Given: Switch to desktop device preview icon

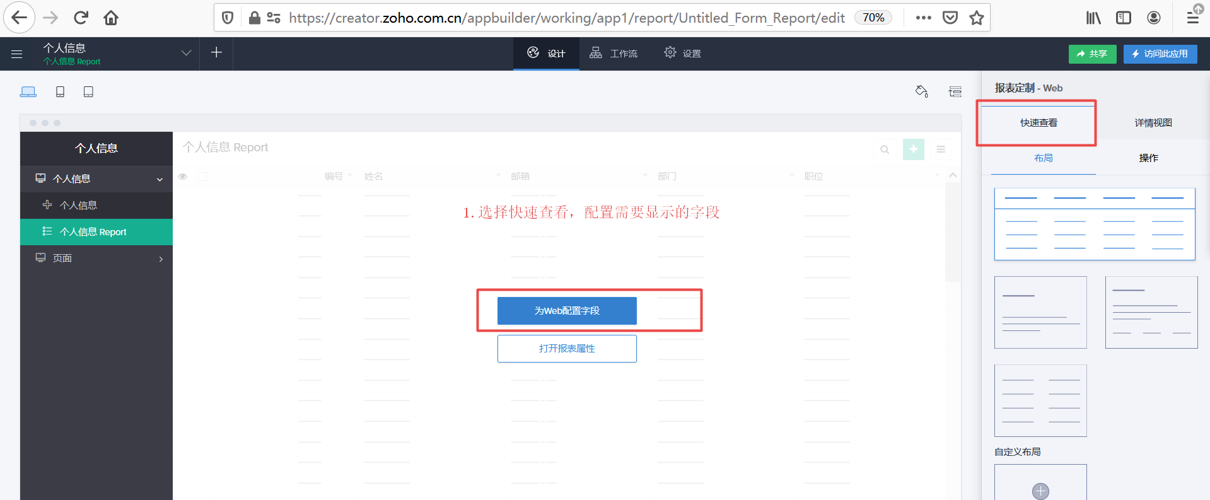Looking at the screenshot, I should (28, 92).
